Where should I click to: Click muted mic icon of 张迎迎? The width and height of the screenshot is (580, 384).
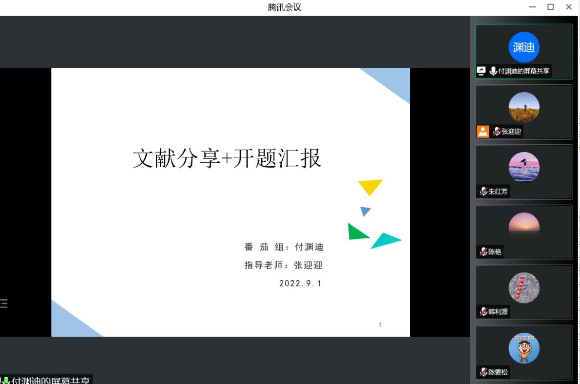tap(497, 131)
